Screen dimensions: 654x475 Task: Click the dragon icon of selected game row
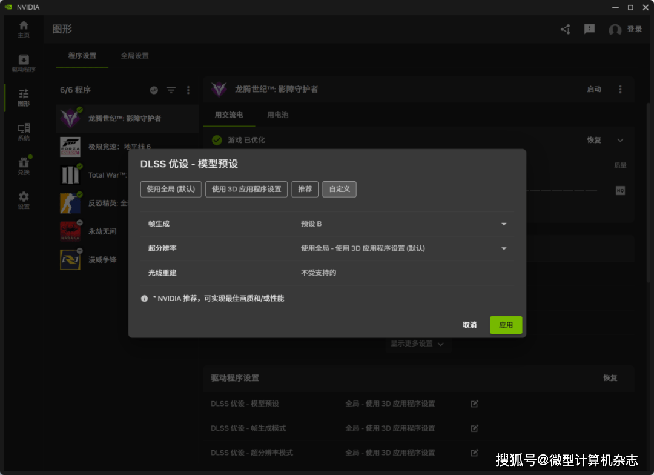coord(70,118)
